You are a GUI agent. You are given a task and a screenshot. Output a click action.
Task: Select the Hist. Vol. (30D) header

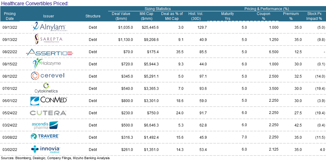click(196, 16)
